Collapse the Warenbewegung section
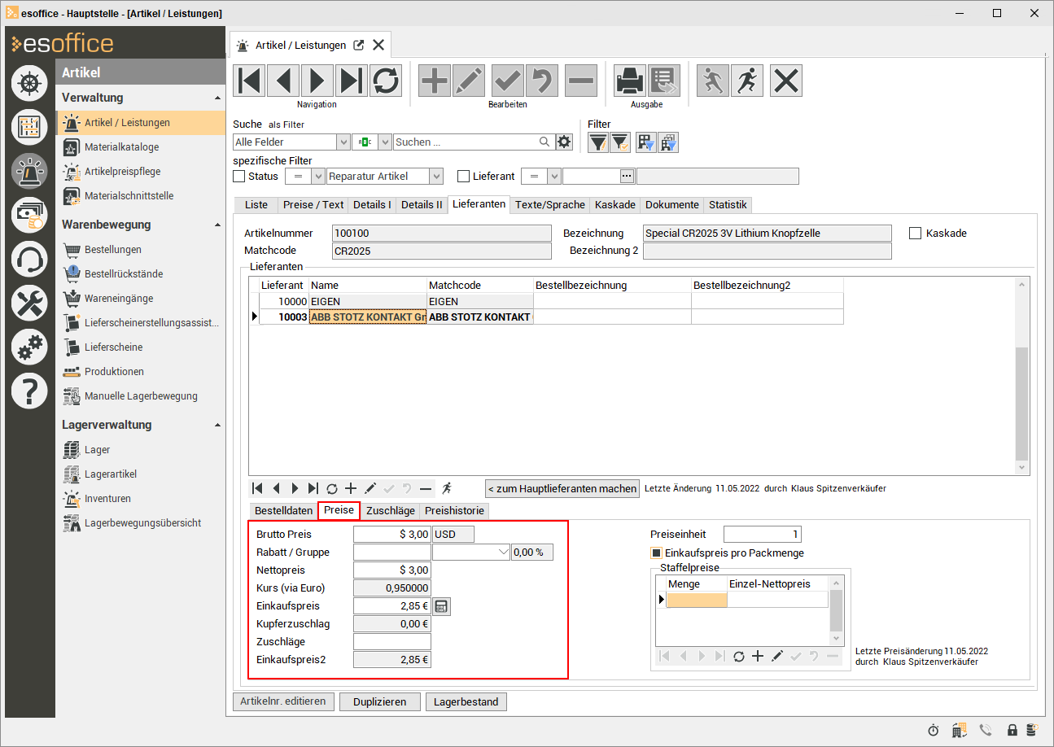The width and height of the screenshot is (1054, 747). pos(217,225)
